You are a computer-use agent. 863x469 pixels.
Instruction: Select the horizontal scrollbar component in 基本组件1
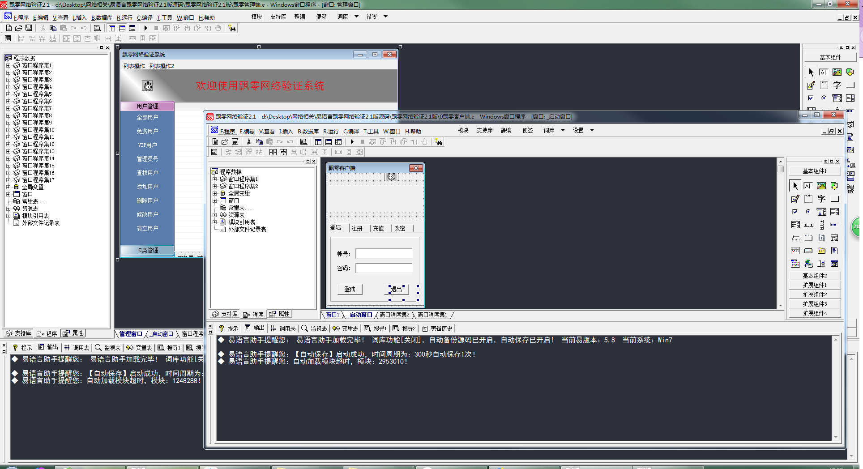click(808, 225)
